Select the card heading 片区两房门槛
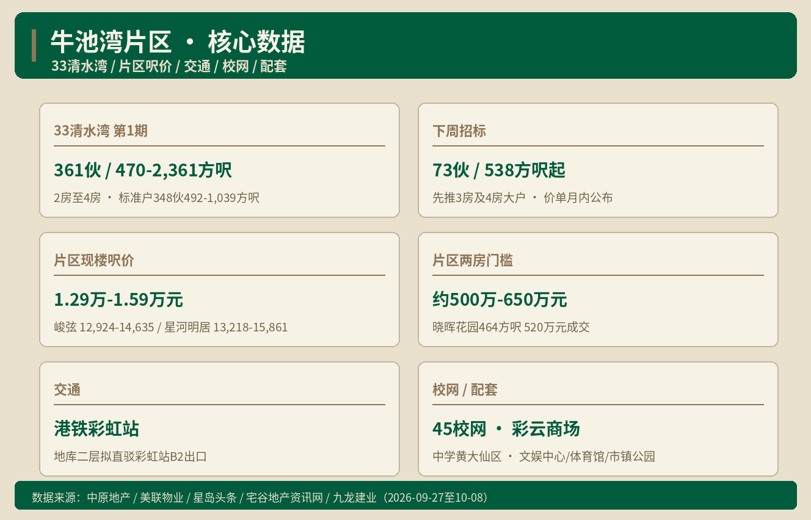The width and height of the screenshot is (811, 520). (x=473, y=260)
